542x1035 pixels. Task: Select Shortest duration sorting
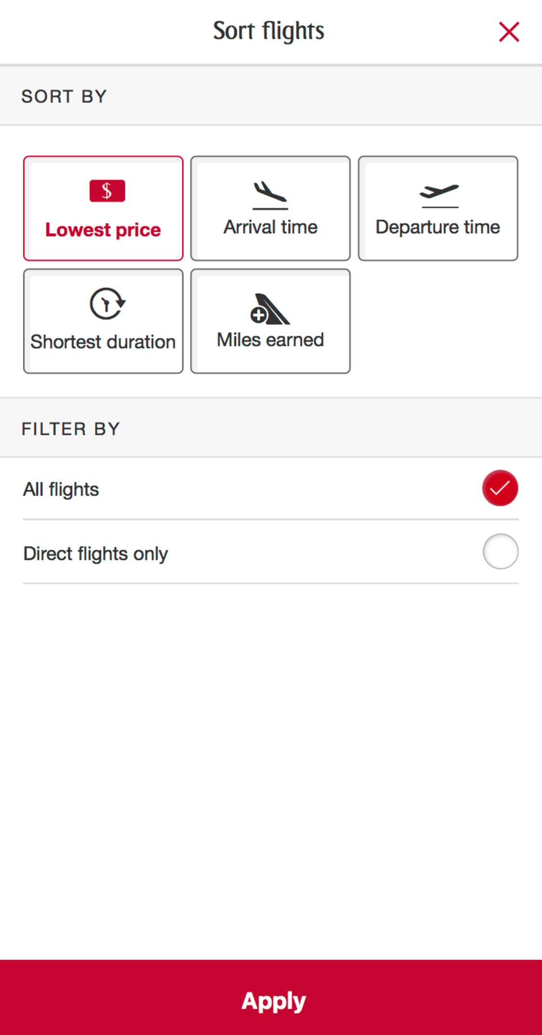click(103, 321)
